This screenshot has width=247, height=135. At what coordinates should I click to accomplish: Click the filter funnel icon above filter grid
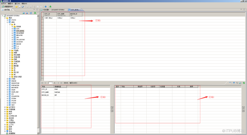(234, 83)
